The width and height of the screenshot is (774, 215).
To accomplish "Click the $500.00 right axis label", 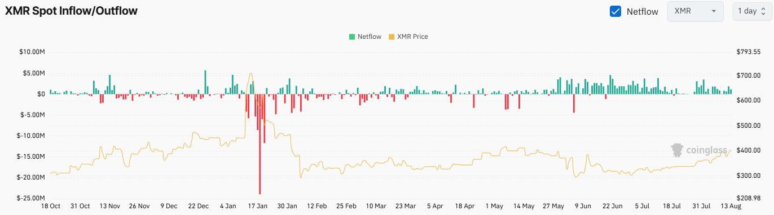I will click(749, 126).
